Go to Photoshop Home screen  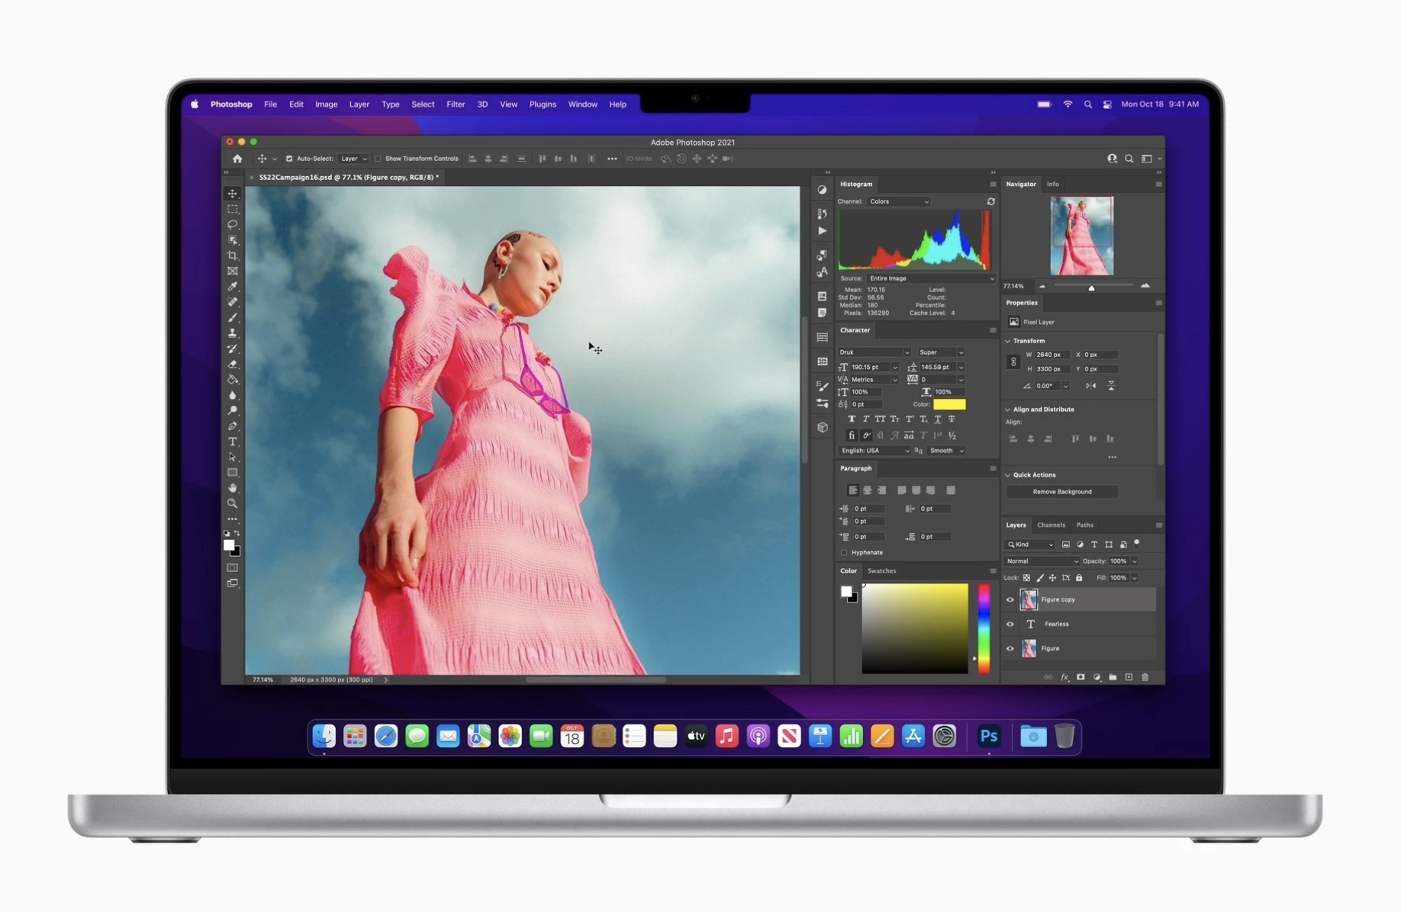237,159
